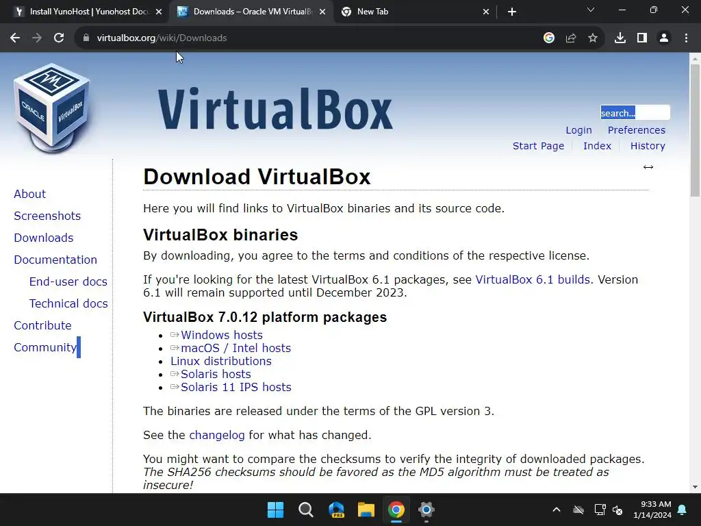Viewport: 701px width, 526px height.
Task: Open tab search dropdown chevron
Action: point(591,10)
